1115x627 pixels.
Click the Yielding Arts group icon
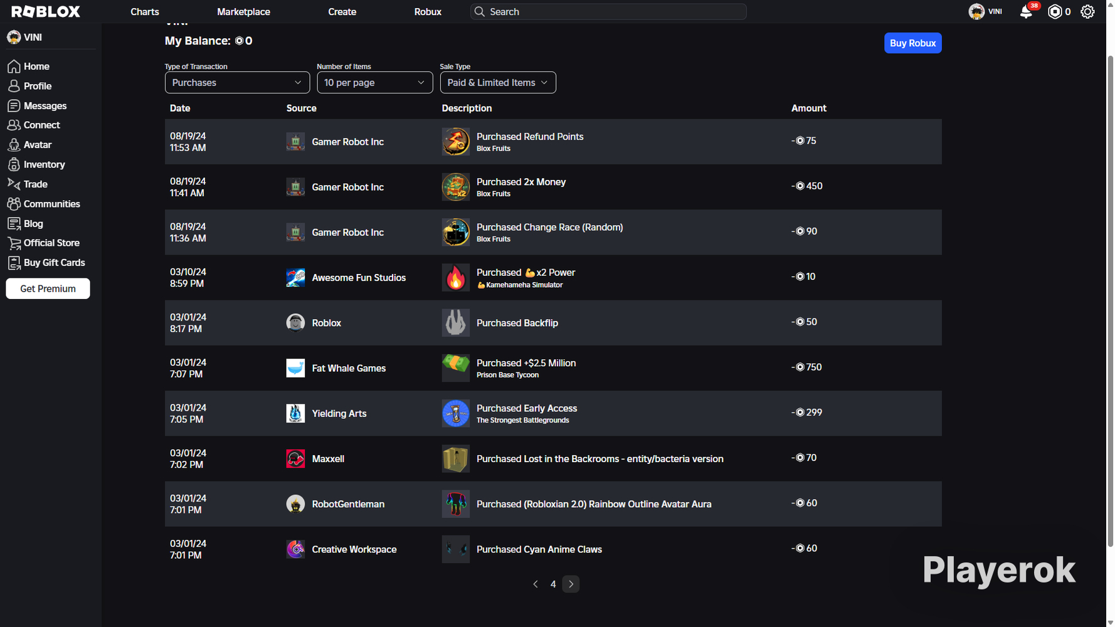tap(295, 413)
